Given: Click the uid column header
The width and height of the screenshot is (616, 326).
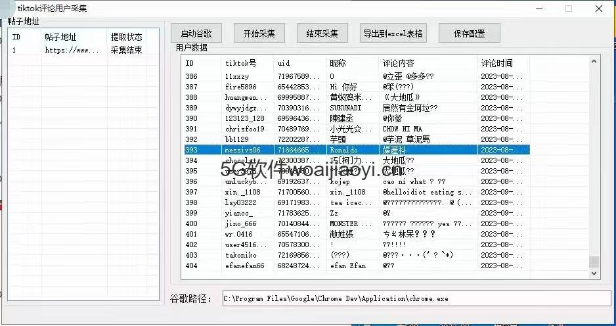Looking at the screenshot, I should [299, 63].
